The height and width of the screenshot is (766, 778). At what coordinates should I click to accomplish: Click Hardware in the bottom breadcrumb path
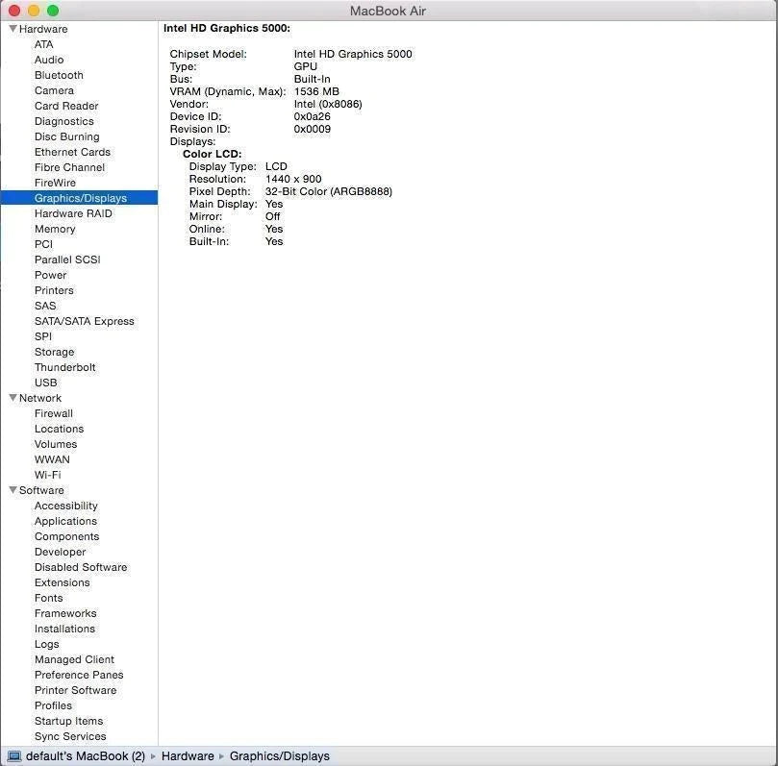[x=188, y=756]
